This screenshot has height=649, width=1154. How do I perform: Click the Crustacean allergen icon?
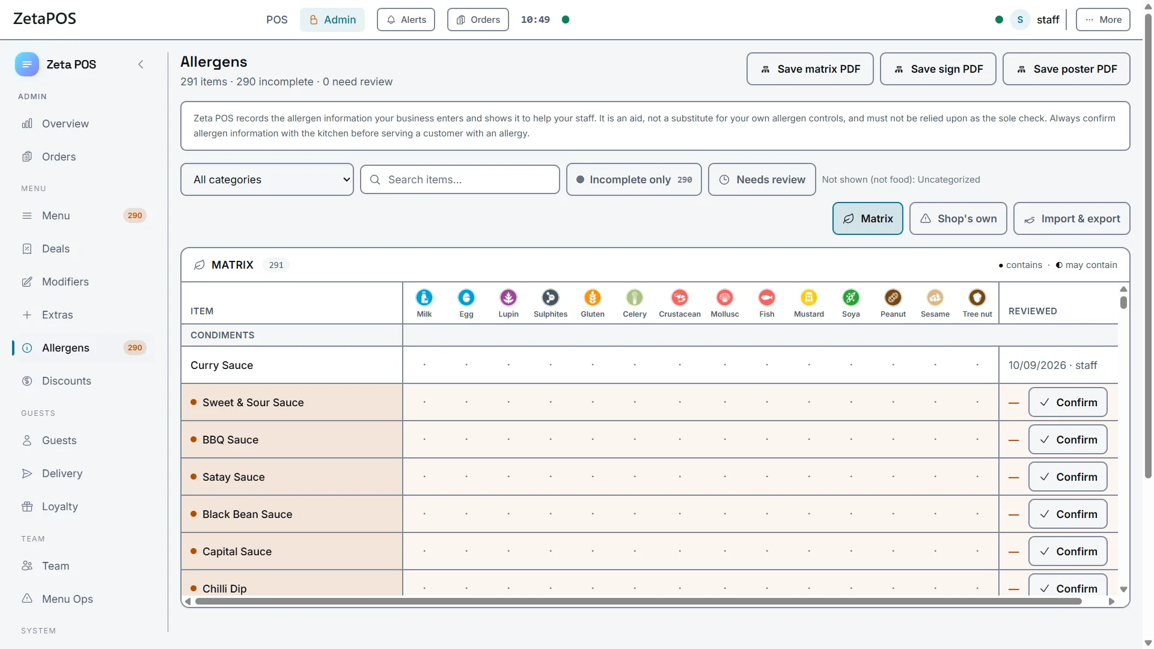pyautogui.click(x=680, y=297)
